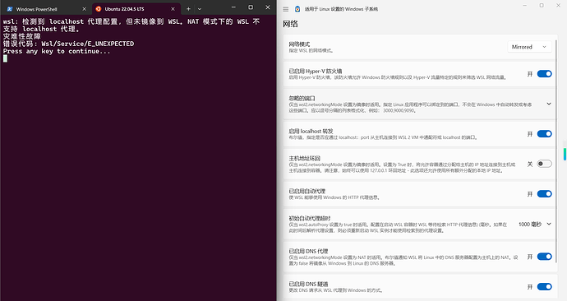Close the Windows Terminal window
This screenshot has width=567, height=301.
tap(268, 7)
